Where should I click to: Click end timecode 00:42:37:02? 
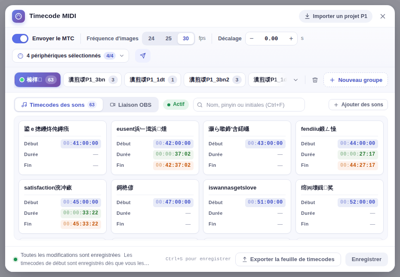[173, 166]
